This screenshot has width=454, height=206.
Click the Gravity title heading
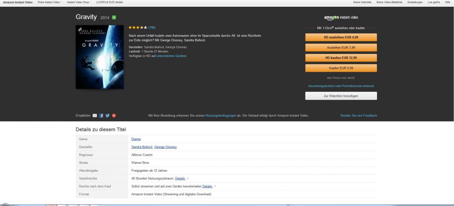(x=86, y=17)
